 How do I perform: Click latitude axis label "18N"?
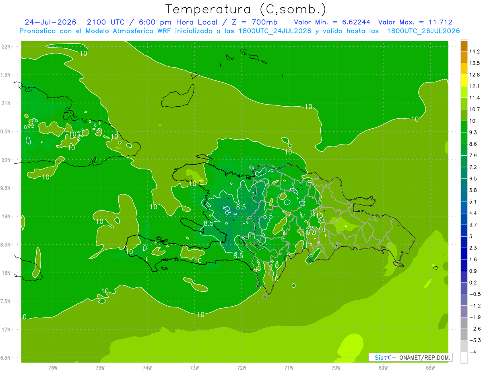tap(6, 273)
